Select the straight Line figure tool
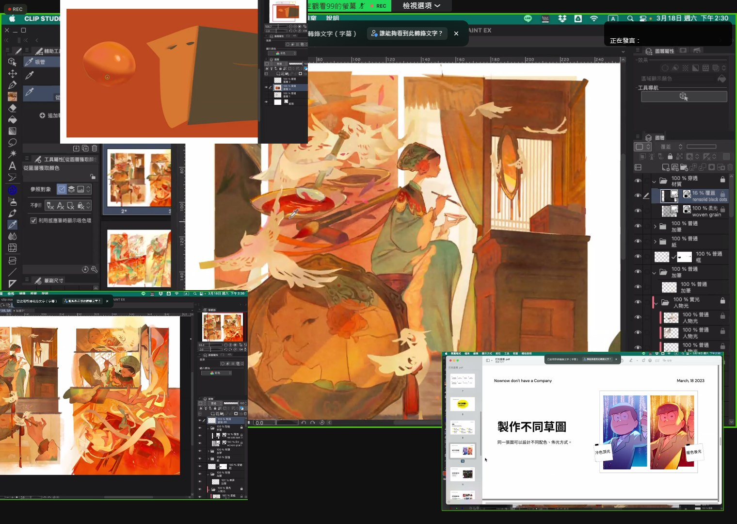This screenshot has height=524, width=737. coord(12,272)
